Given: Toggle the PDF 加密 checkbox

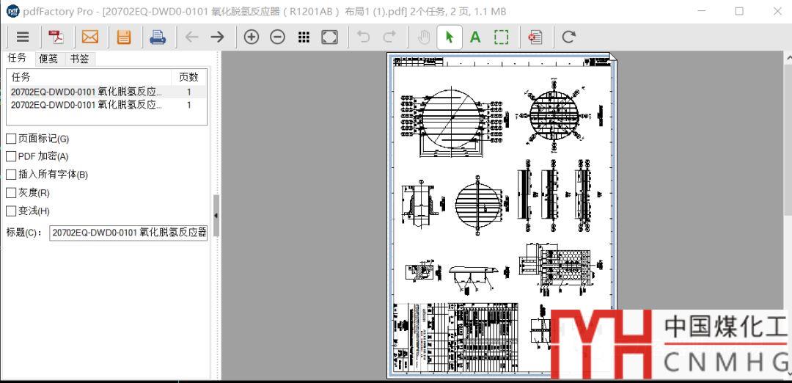Looking at the screenshot, I should pyautogui.click(x=11, y=156).
